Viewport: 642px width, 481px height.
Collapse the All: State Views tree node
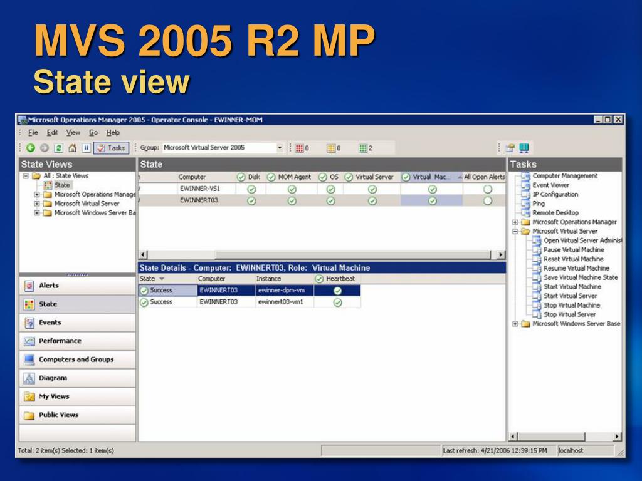[26, 176]
